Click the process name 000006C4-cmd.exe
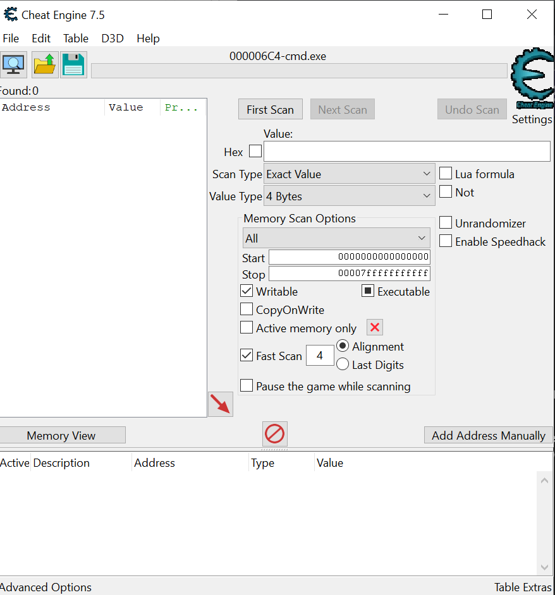555x595 pixels. 277,56
